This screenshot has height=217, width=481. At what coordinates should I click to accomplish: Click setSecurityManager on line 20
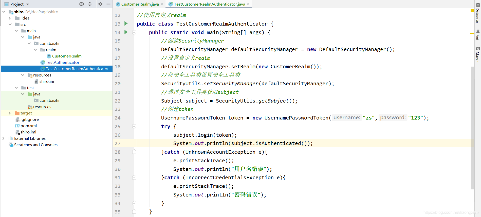click(231, 84)
